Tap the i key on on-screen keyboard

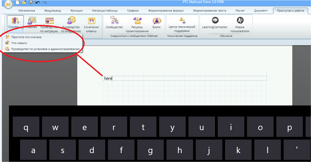[231, 127]
